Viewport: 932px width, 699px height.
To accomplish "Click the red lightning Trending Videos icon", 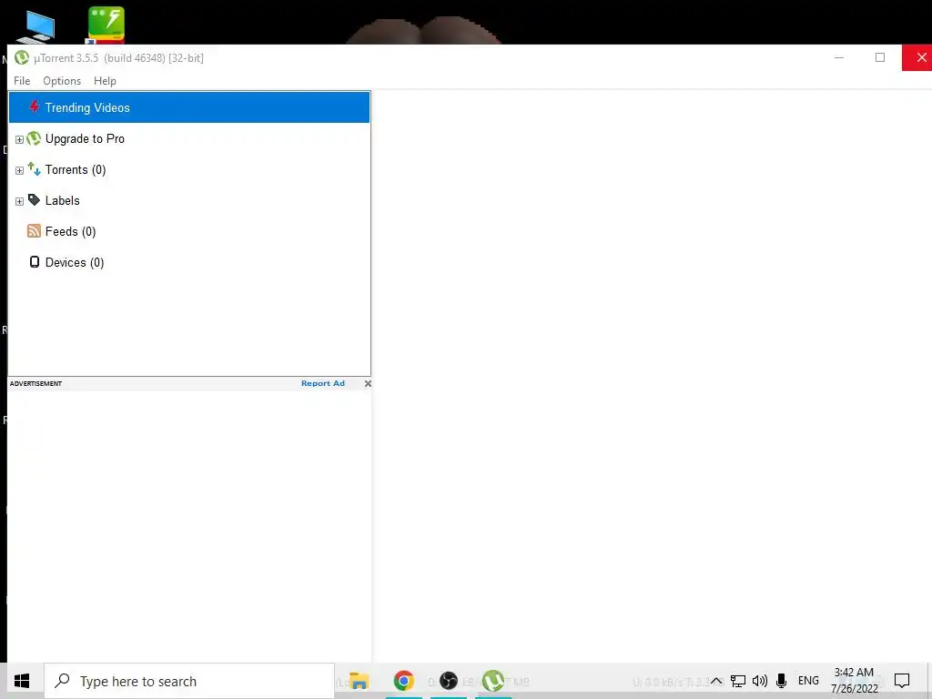I will click(x=35, y=107).
